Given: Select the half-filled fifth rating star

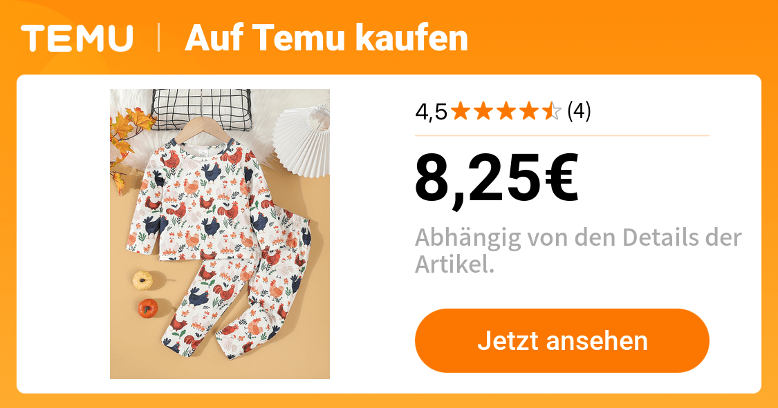Looking at the screenshot, I should pyautogui.click(x=552, y=111).
